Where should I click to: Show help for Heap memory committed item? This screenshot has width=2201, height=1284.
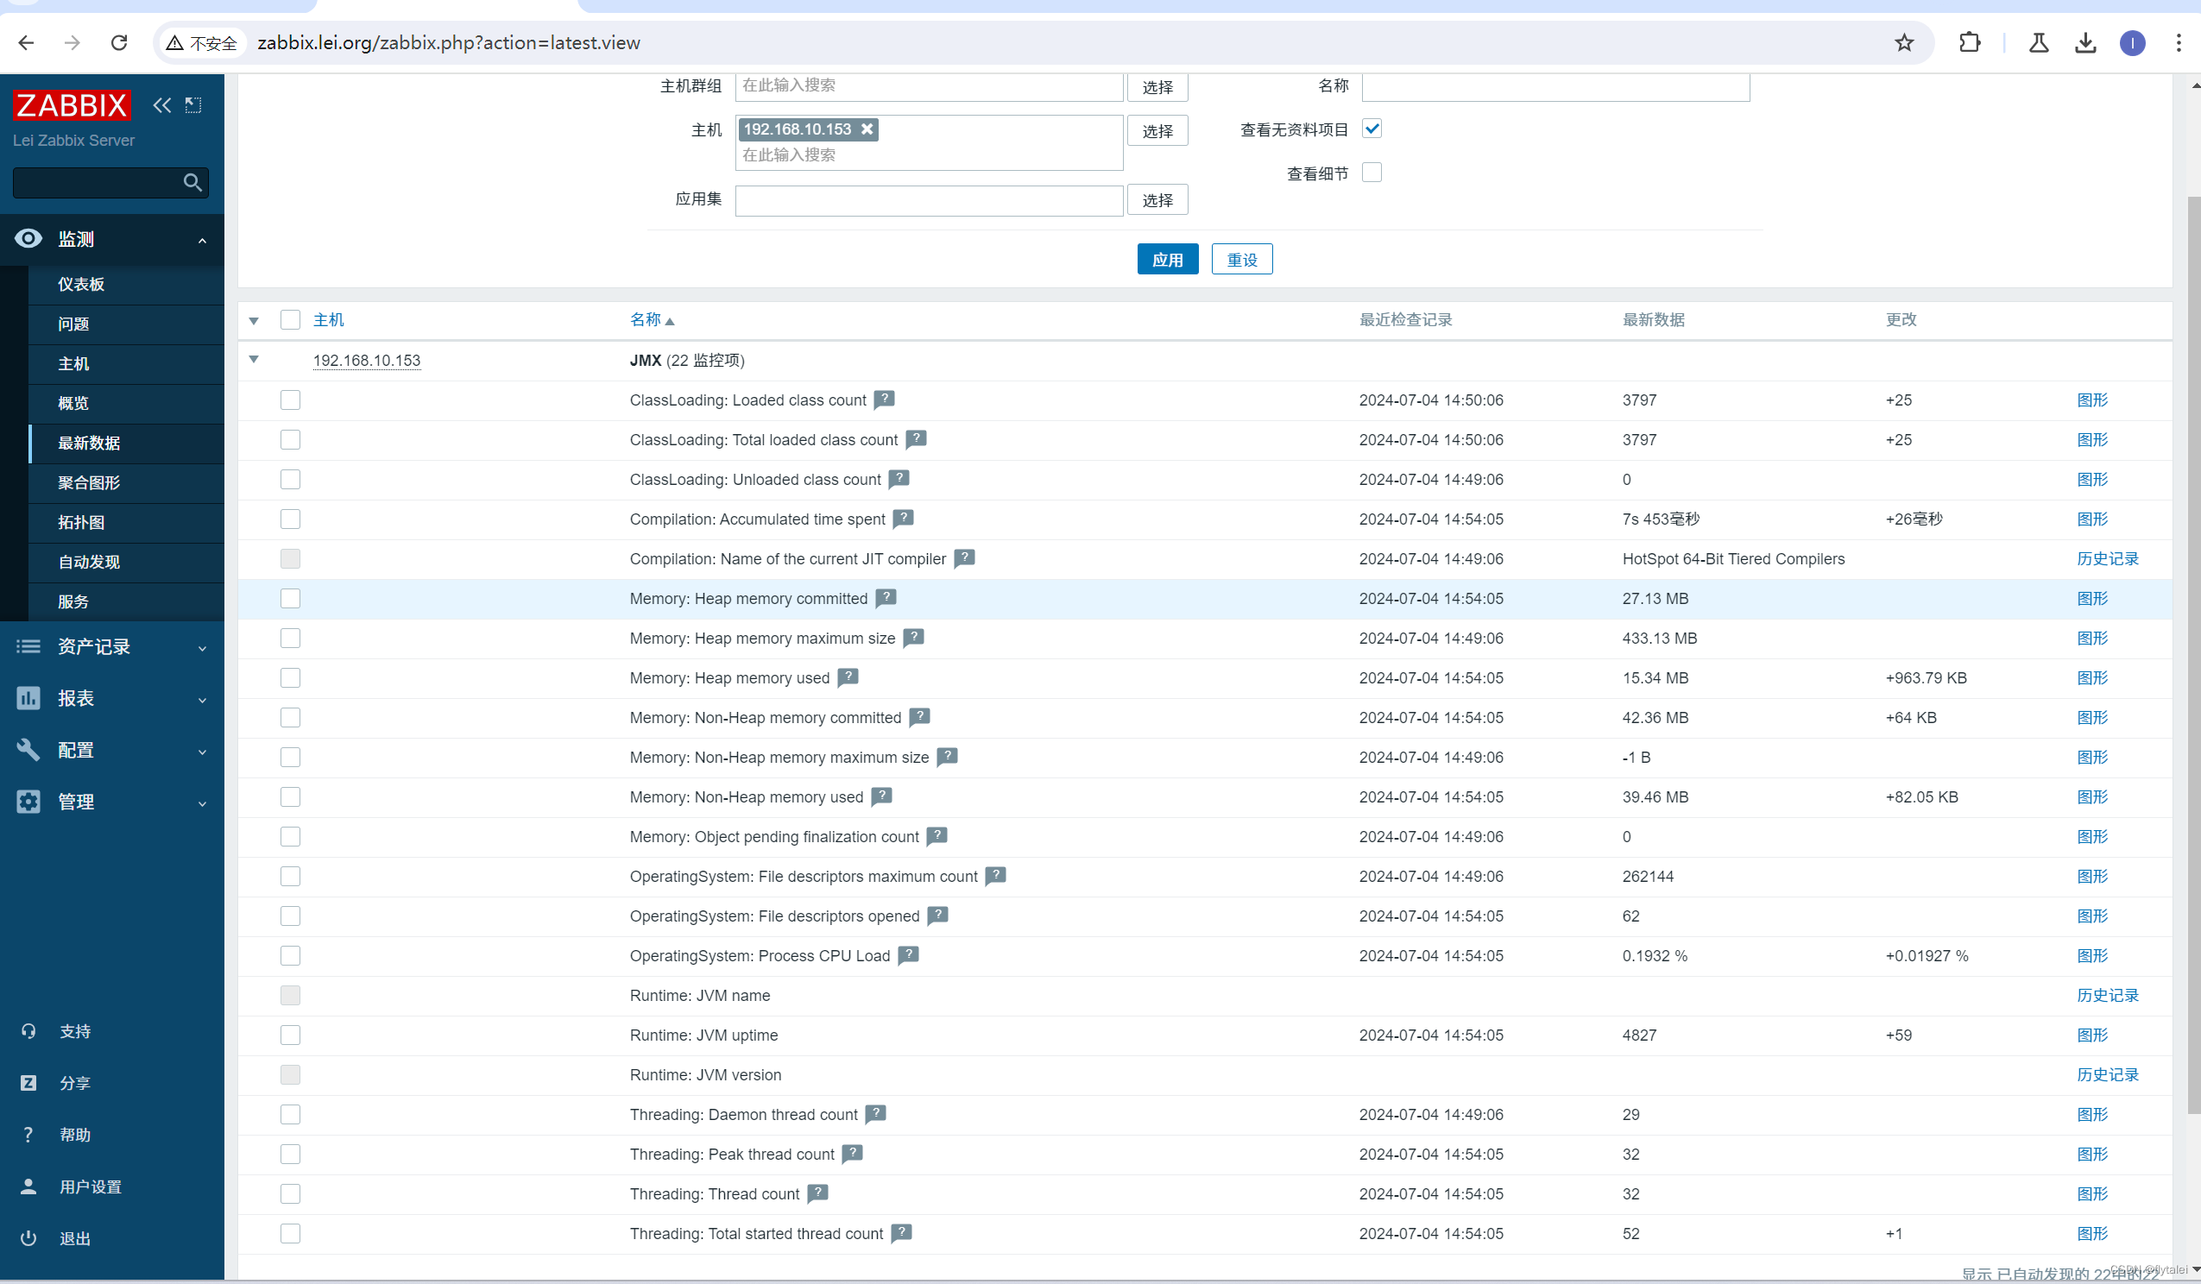coord(886,598)
